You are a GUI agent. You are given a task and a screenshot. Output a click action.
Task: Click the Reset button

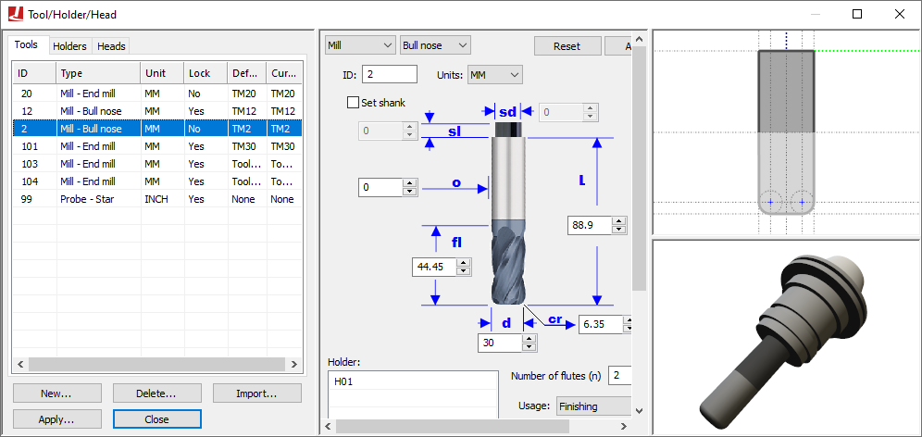(x=567, y=46)
